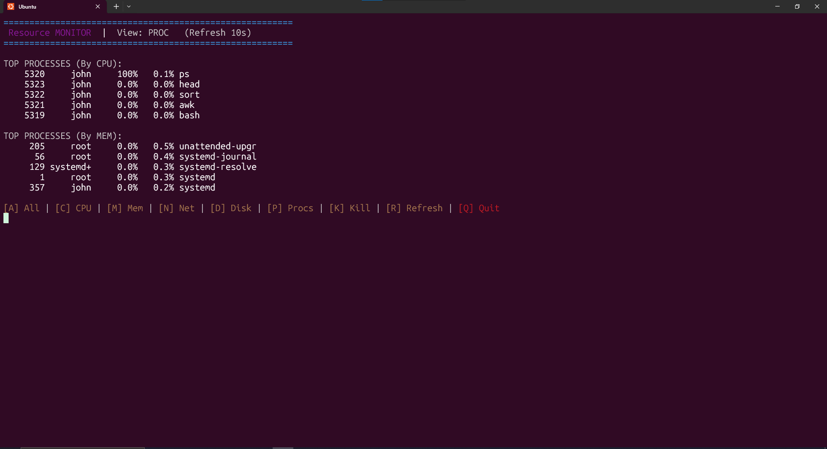Switch to [M] Mem view
The width and height of the screenshot is (827, 449).
coord(124,208)
